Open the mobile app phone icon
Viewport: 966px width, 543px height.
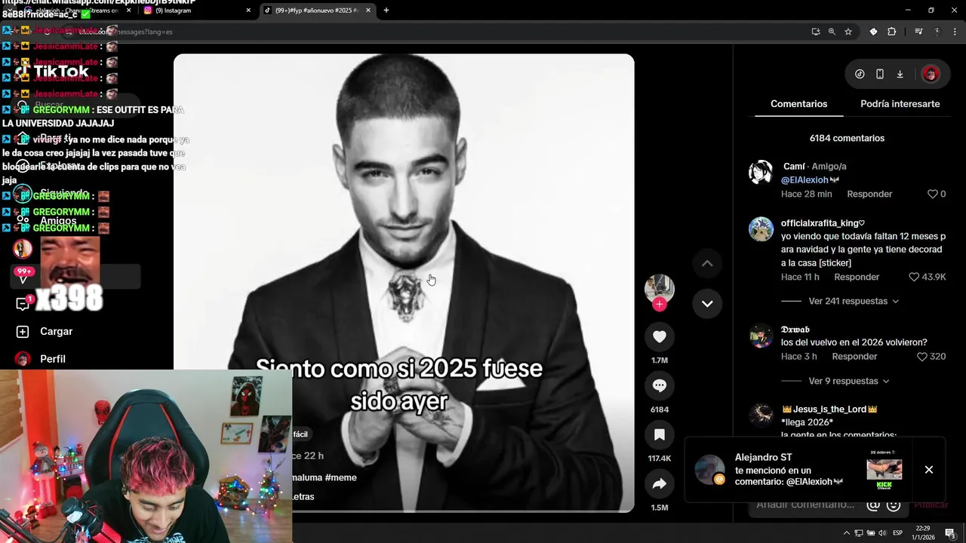(x=880, y=74)
